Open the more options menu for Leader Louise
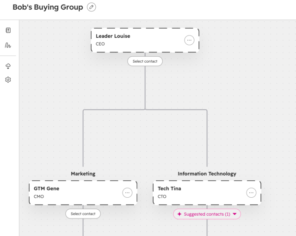 (189, 40)
